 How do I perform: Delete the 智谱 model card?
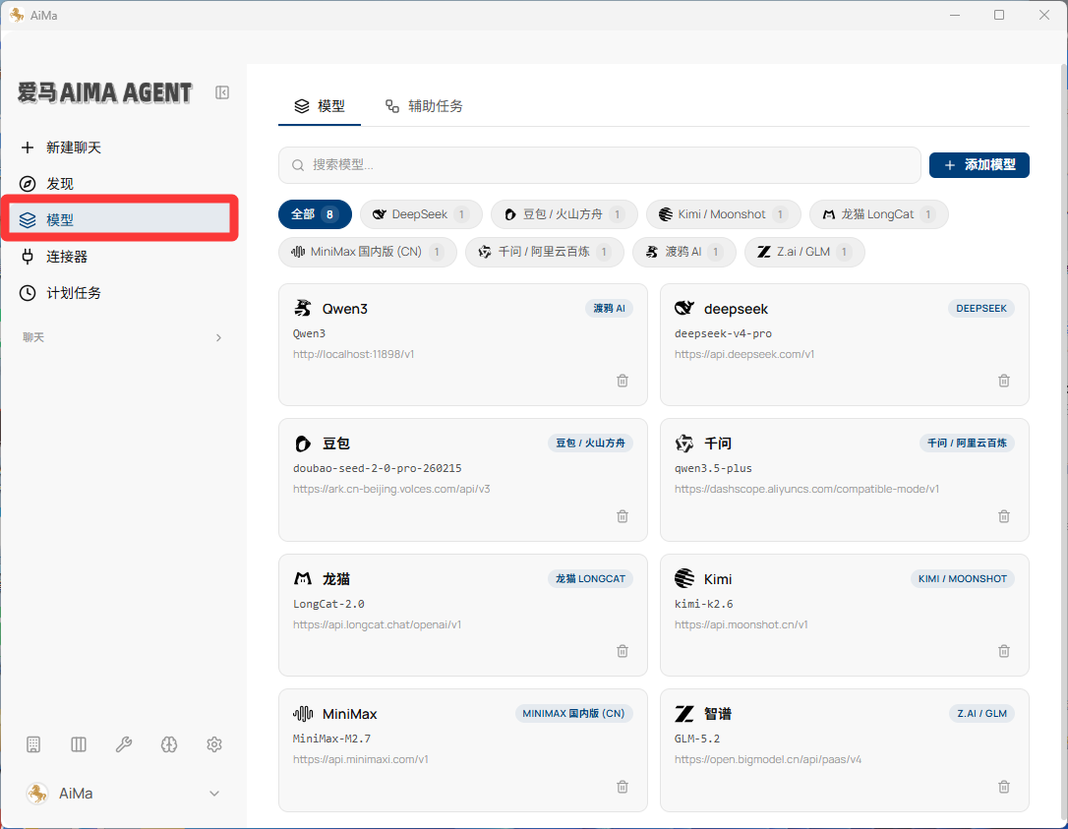pos(1004,787)
